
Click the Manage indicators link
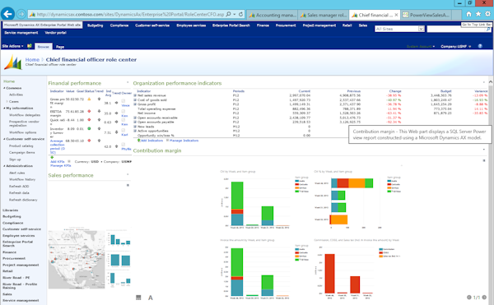(x=184, y=141)
